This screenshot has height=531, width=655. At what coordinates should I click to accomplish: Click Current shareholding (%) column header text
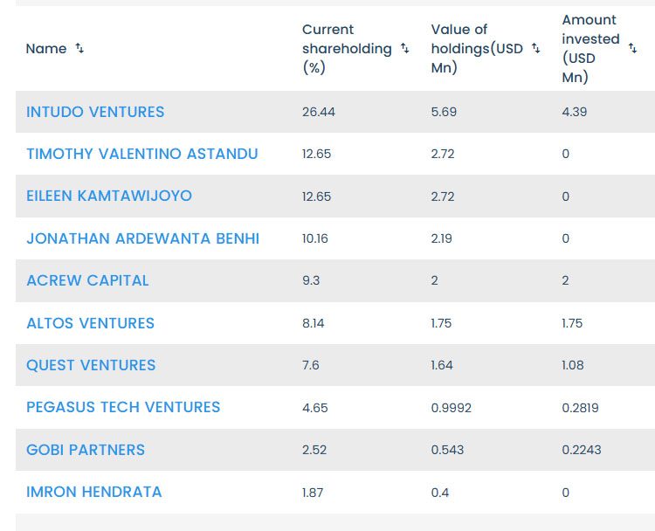[347, 49]
